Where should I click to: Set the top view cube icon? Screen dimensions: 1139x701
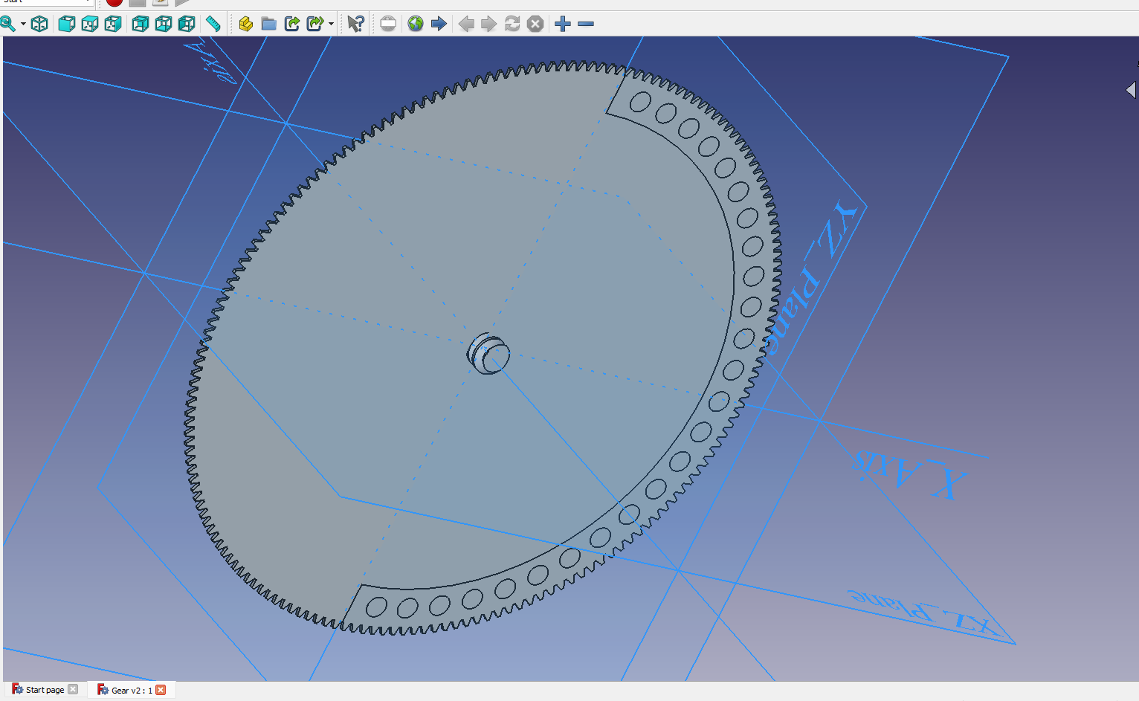(x=90, y=24)
